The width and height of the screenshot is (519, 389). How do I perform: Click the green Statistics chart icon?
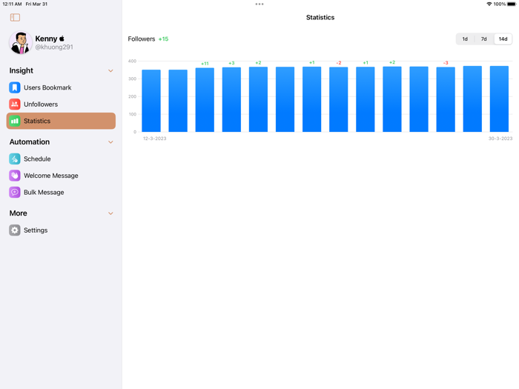point(15,121)
